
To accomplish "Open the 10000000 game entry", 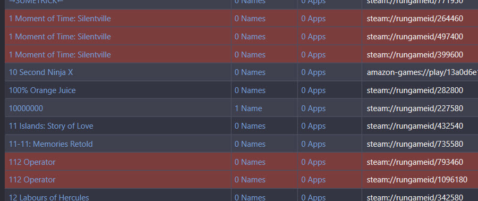I will [x=26, y=108].
